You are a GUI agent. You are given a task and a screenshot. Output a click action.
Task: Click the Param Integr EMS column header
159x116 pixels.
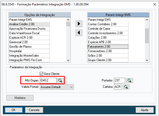118,15
